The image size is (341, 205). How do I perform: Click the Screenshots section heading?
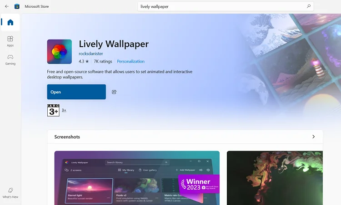(x=67, y=137)
